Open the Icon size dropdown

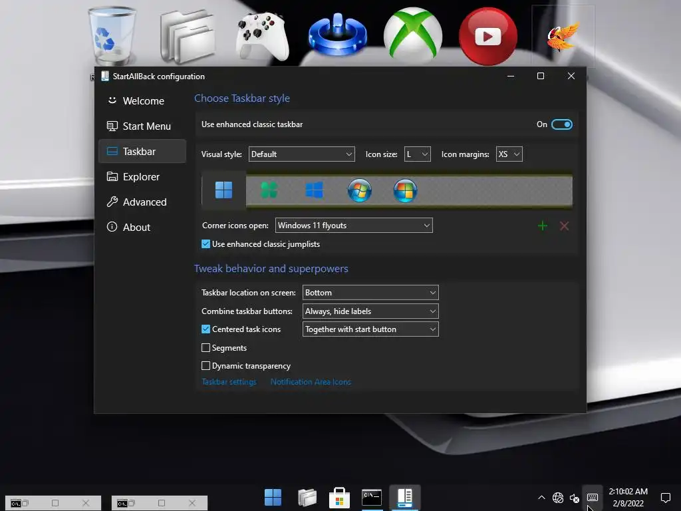[x=418, y=154]
